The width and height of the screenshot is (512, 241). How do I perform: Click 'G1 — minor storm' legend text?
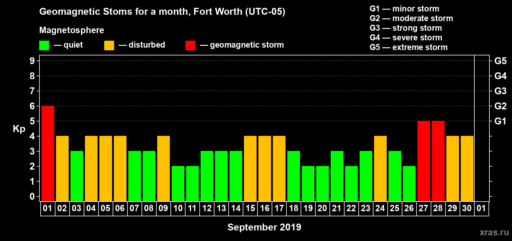[404, 9]
